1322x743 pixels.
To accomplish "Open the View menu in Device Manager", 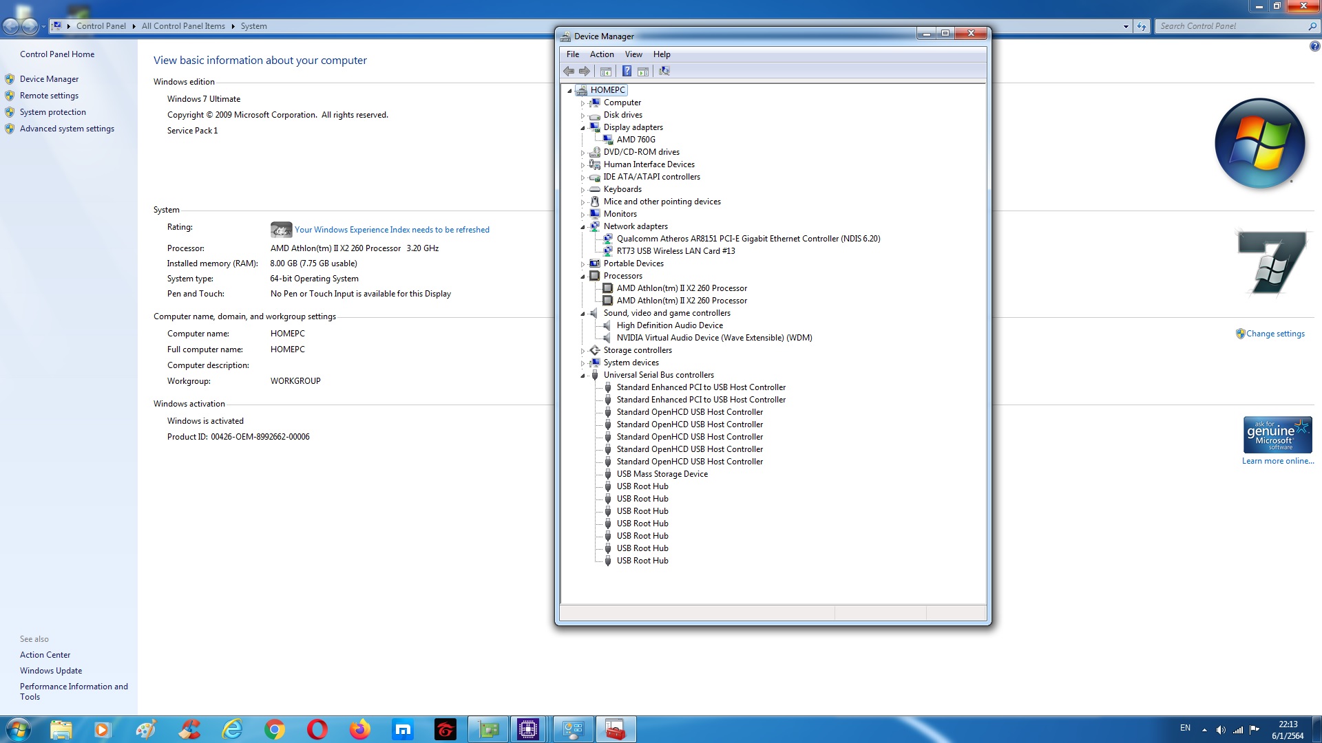I will click(x=633, y=54).
